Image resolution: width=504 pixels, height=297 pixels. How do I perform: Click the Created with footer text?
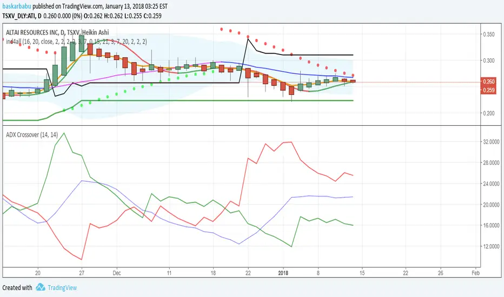pyautogui.click(x=17, y=288)
